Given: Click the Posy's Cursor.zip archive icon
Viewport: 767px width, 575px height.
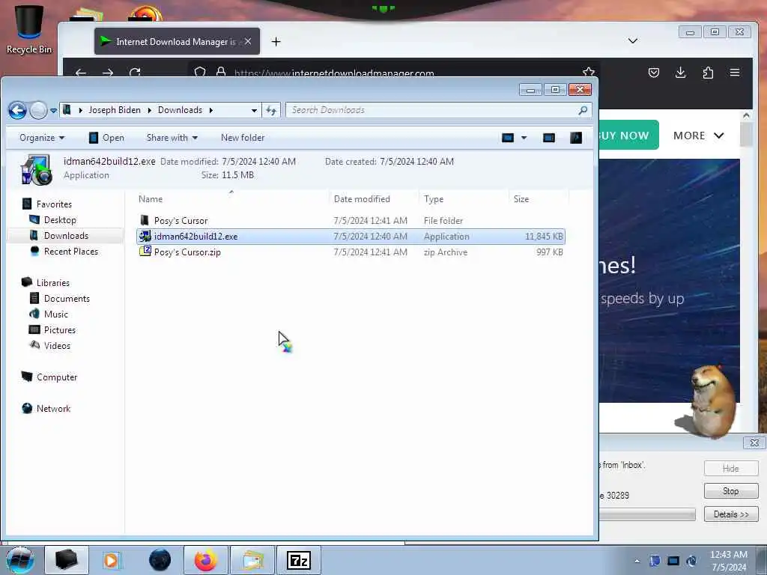Looking at the screenshot, I should pyautogui.click(x=145, y=252).
